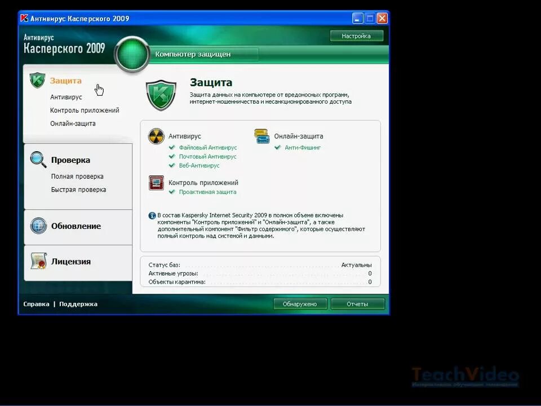Image resolution: width=541 pixels, height=406 pixels.
Task: Select Контроль приложений in sidebar
Action: click(x=85, y=110)
